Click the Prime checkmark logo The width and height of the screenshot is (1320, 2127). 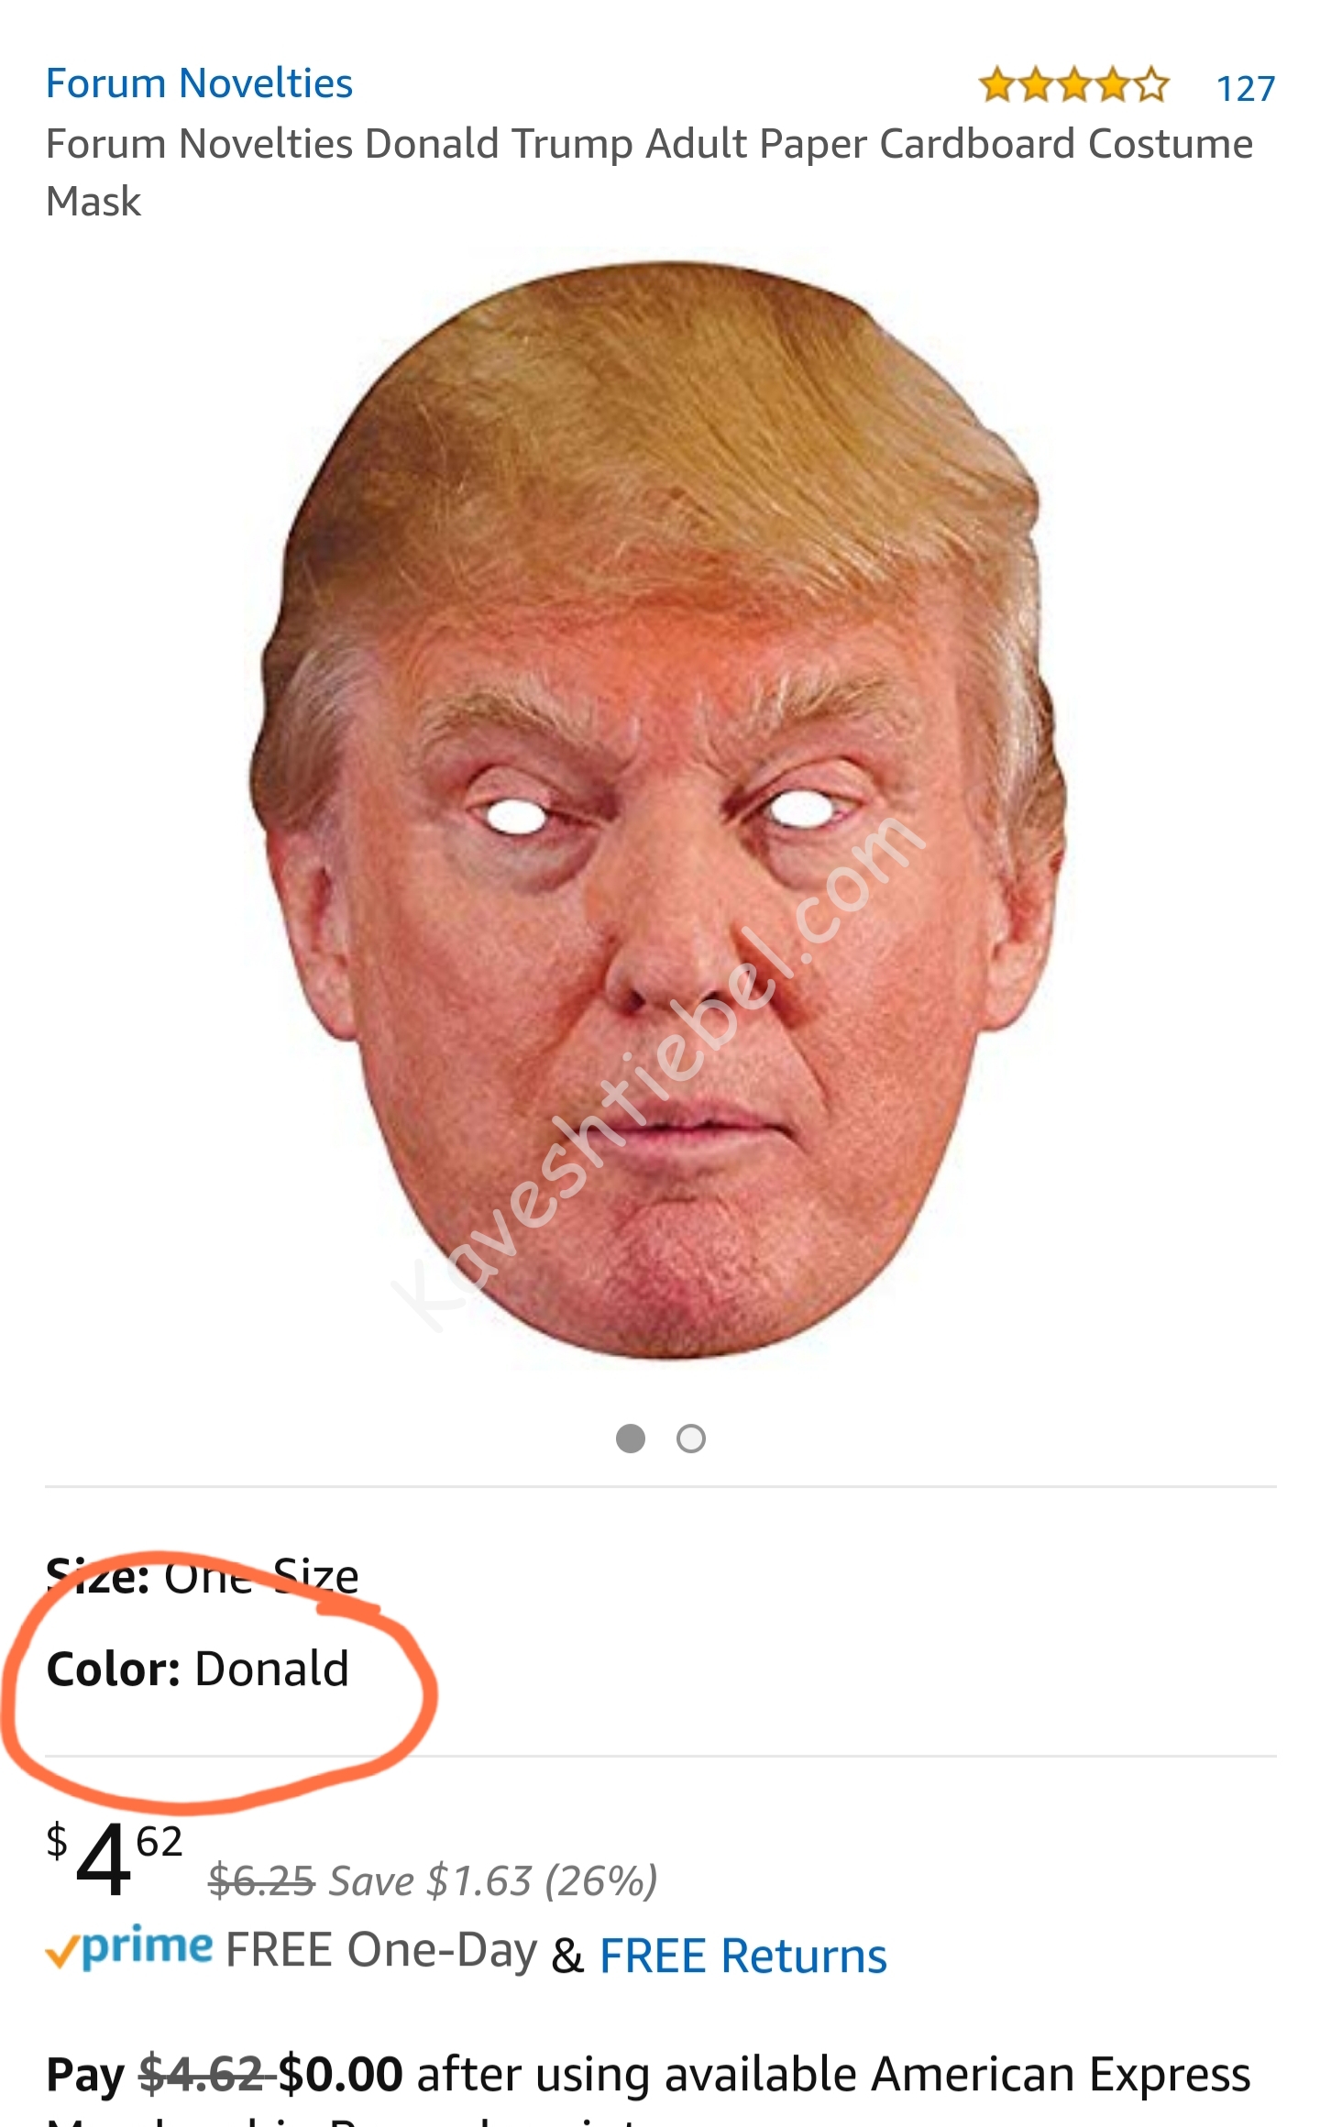point(129,1948)
